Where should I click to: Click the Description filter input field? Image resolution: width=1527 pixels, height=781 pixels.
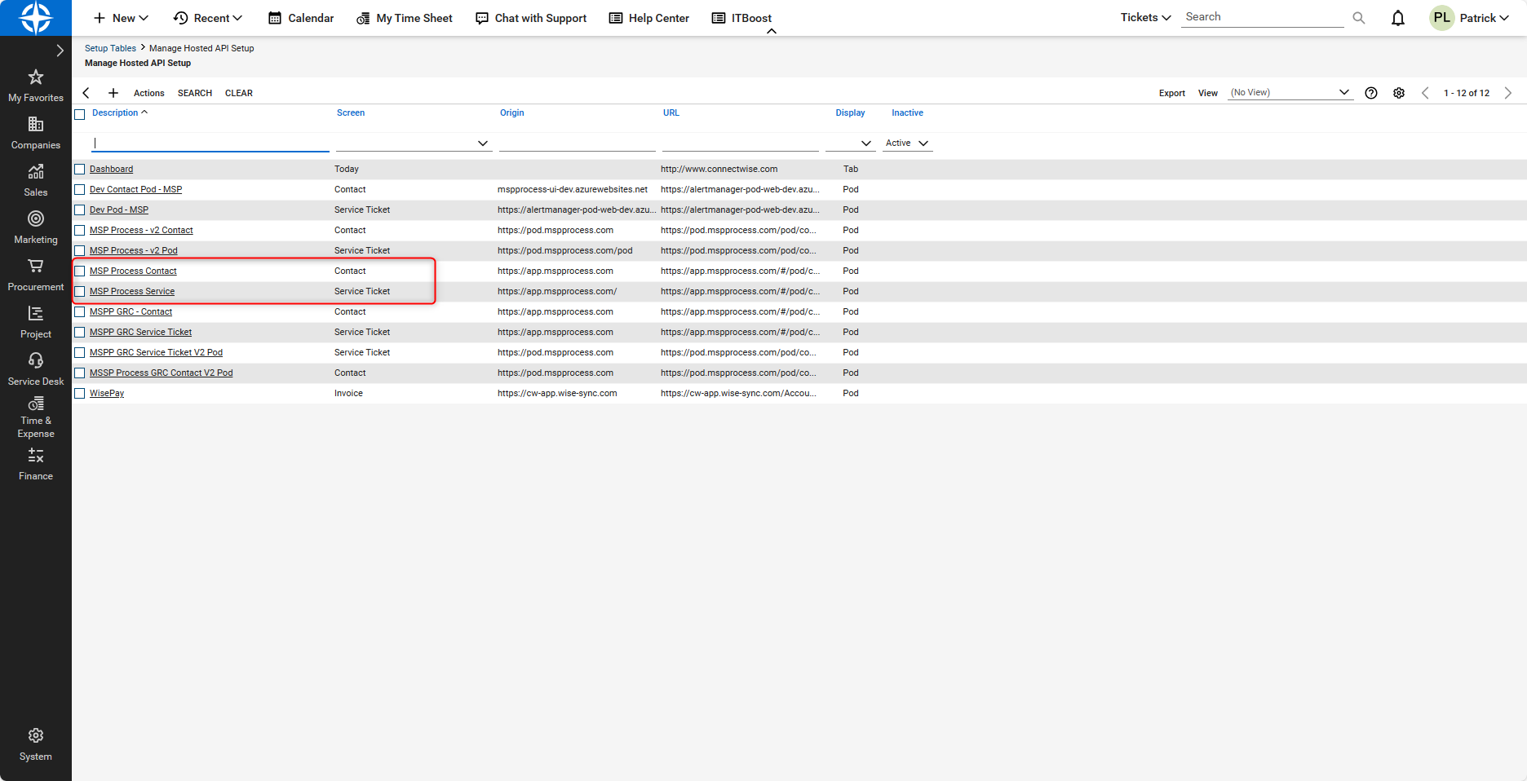210,143
